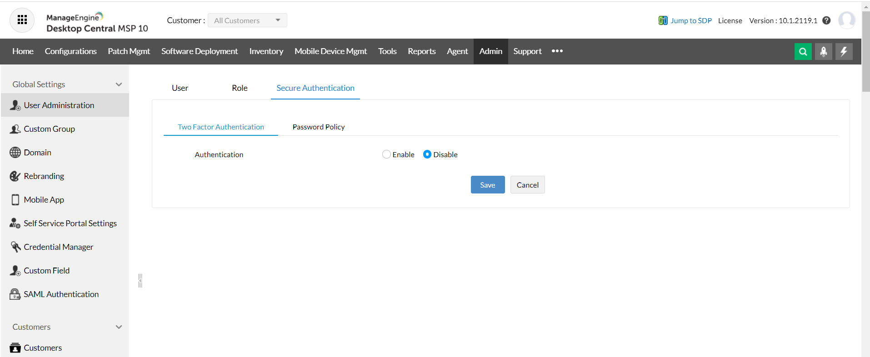Click the Custom Group sidebar icon
The height and width of the screenshot is (357, 870).
[x=15, y=129]
